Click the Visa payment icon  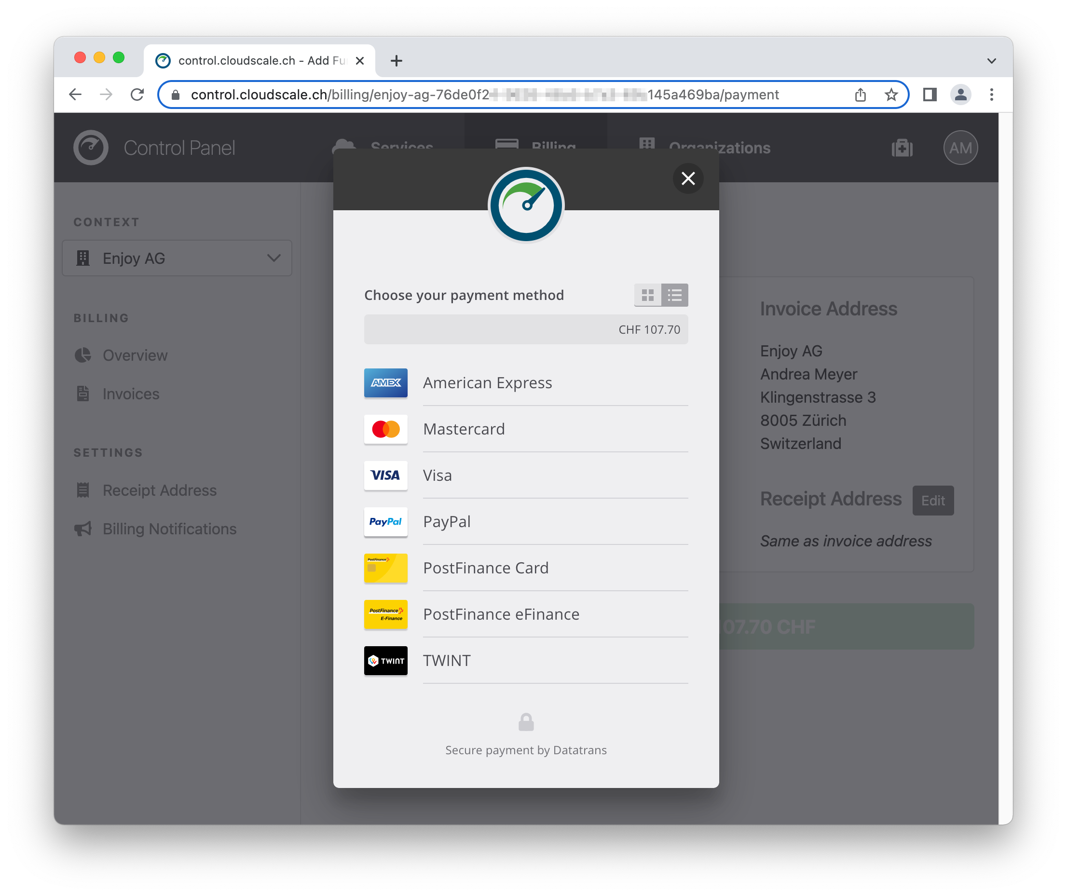pos(385,475)
